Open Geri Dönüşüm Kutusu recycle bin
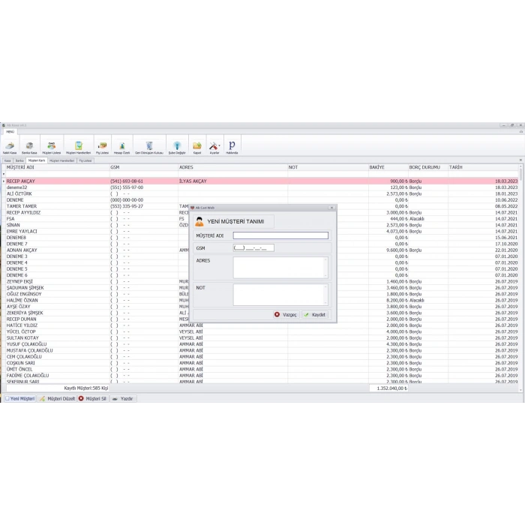Screen dimensions: 525x525 click(x=148, y=146)
